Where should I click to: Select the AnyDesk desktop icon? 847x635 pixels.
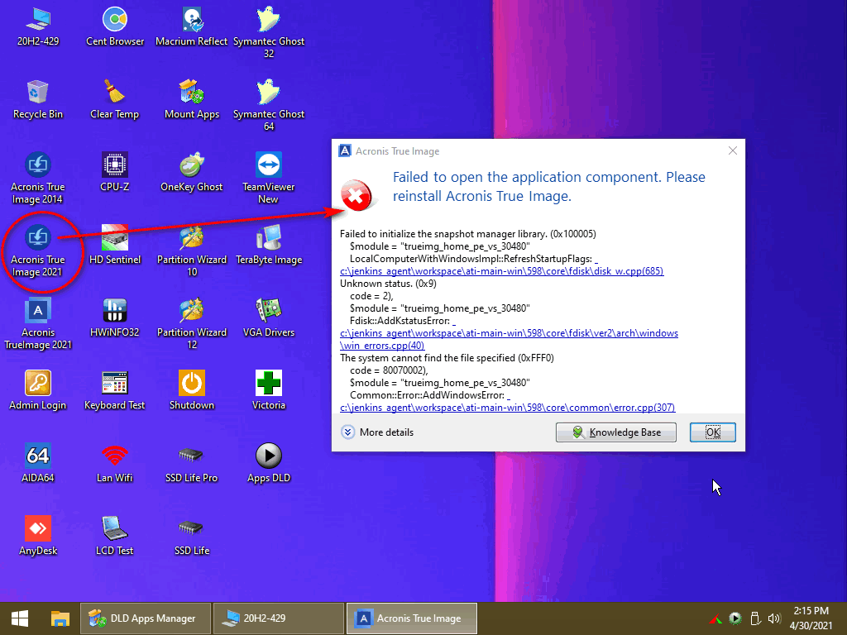(38, 537)
